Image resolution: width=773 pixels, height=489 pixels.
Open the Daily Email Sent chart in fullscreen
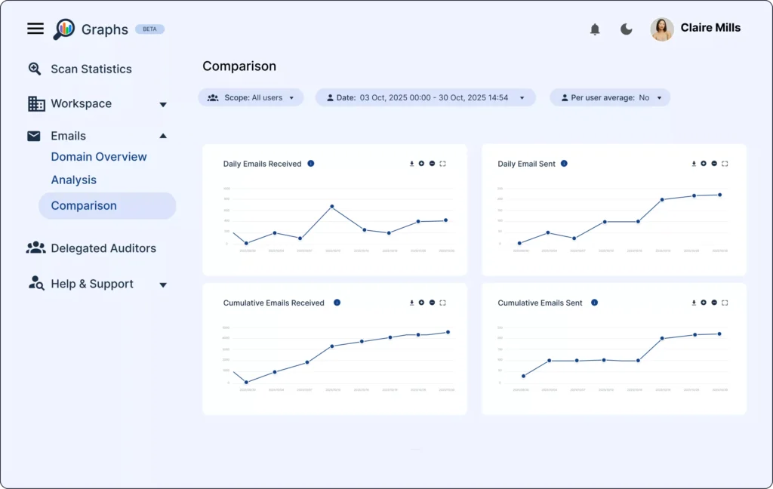(x=724, y=164)
